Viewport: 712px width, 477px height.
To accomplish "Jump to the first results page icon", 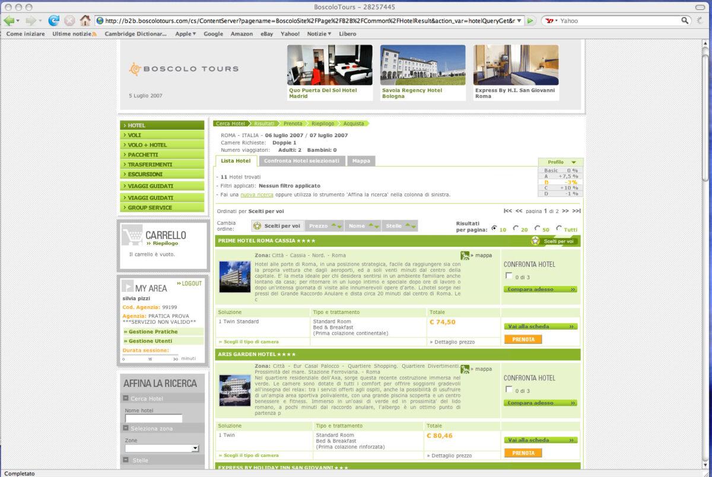I will (507, 211).
